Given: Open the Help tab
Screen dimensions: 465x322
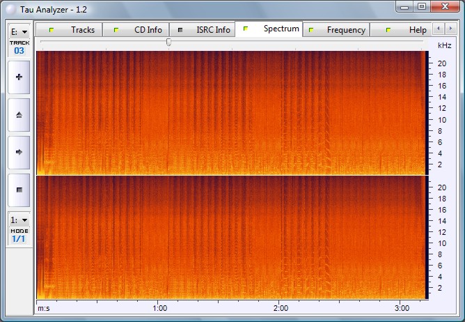Looking at the screenshot, I should click(417, 30).
